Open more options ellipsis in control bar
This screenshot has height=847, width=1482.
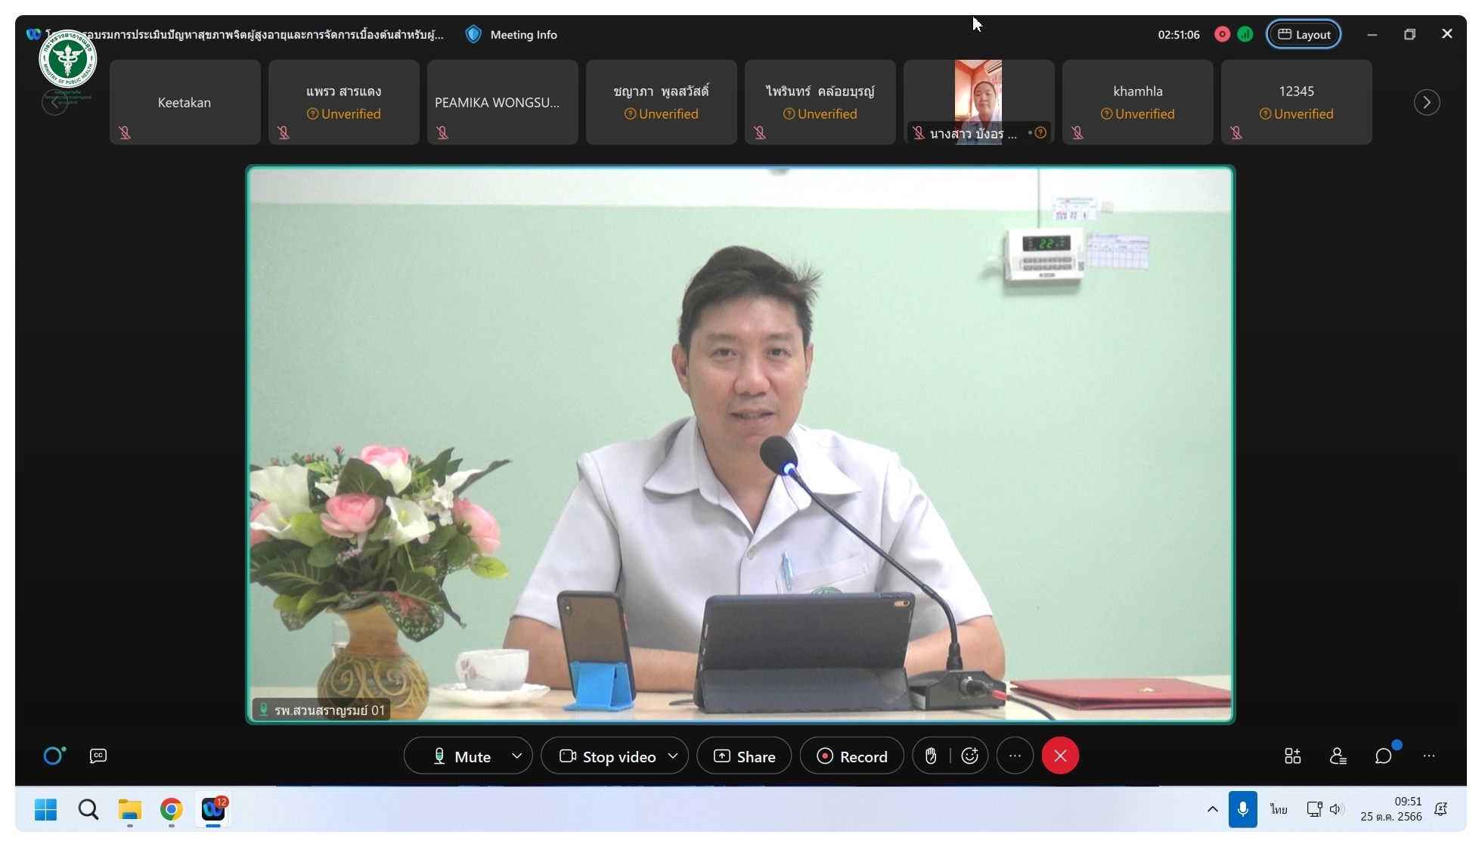click(1015, 755)
